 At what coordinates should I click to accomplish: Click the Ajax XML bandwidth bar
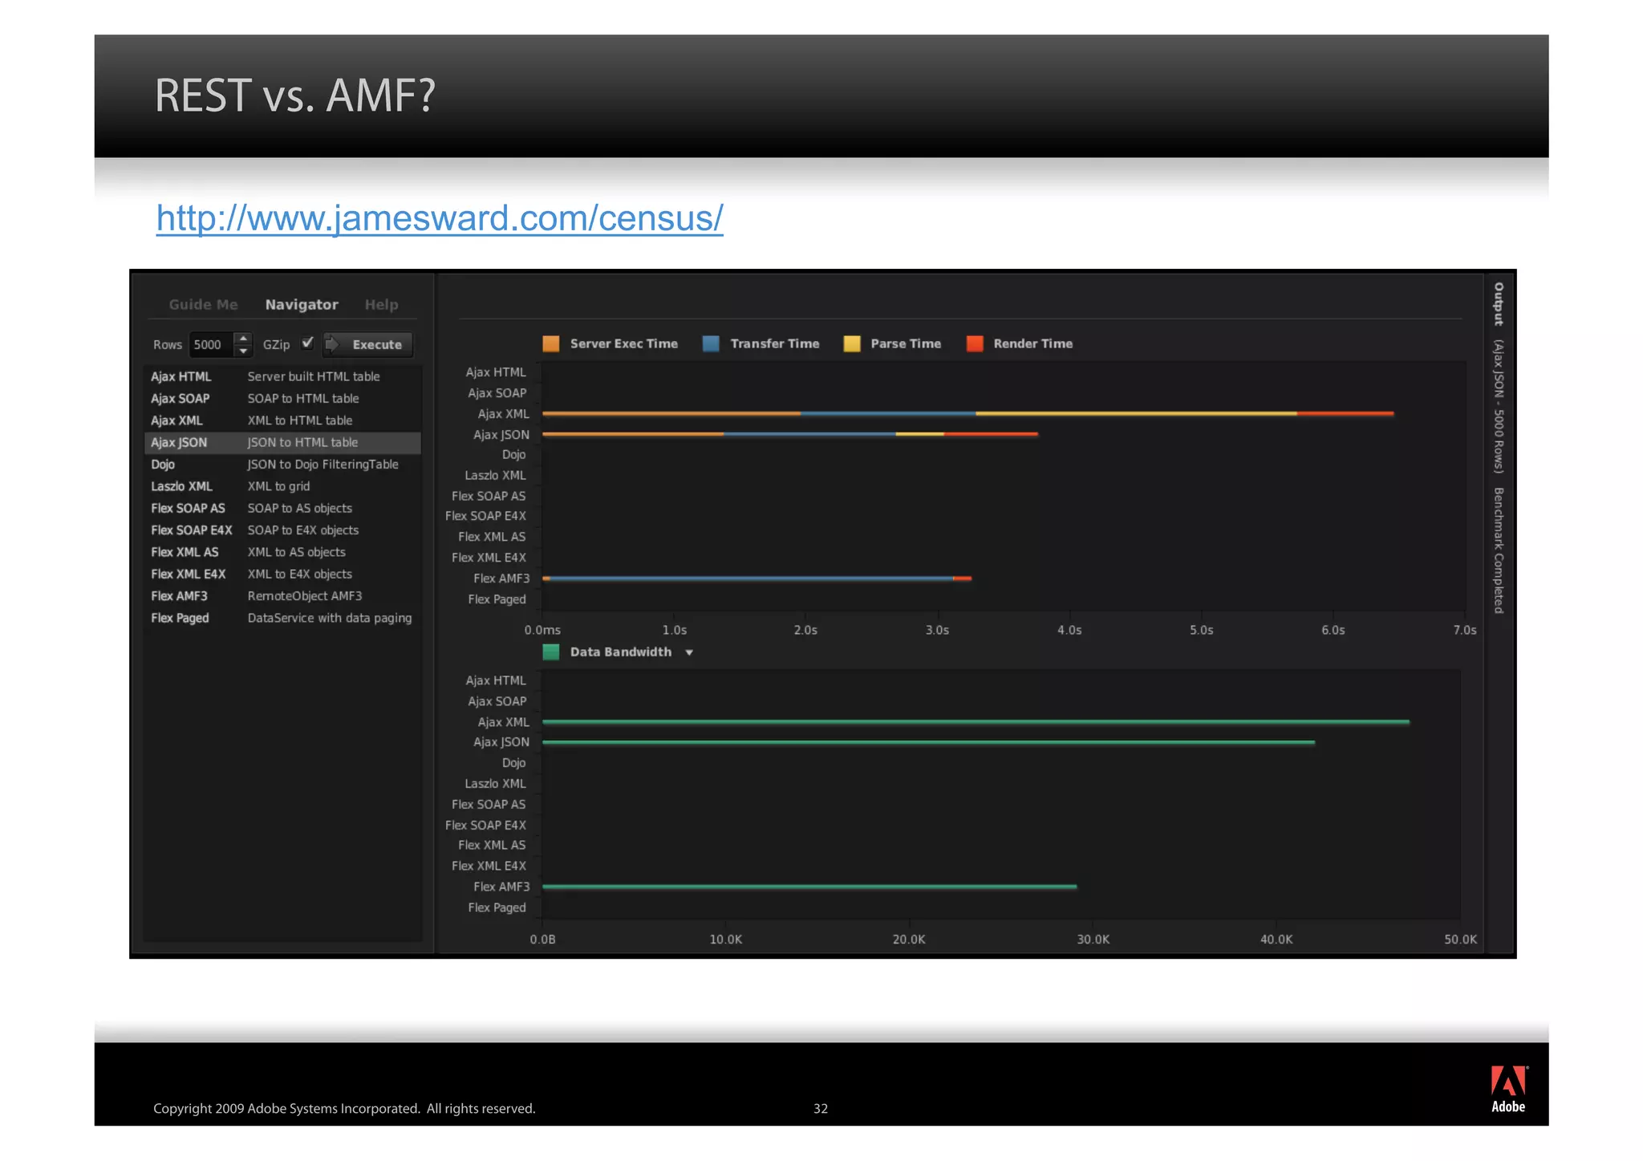tap(976, 722)
